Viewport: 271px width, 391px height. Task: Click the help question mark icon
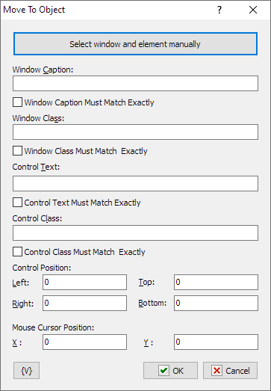pos(219,10)
